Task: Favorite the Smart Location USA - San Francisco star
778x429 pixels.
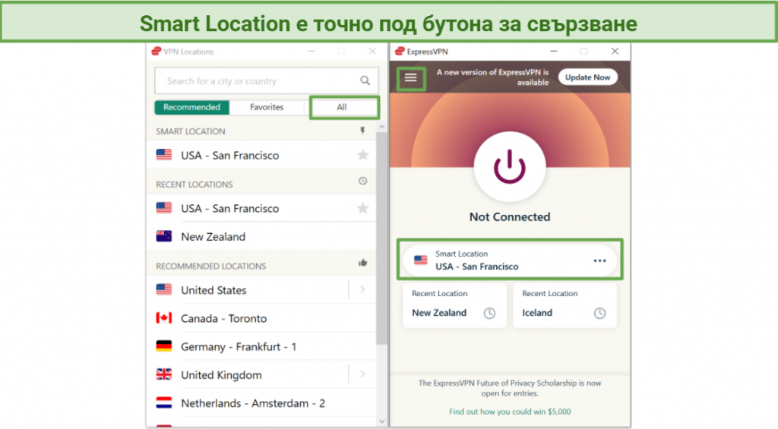Action: 362,155
